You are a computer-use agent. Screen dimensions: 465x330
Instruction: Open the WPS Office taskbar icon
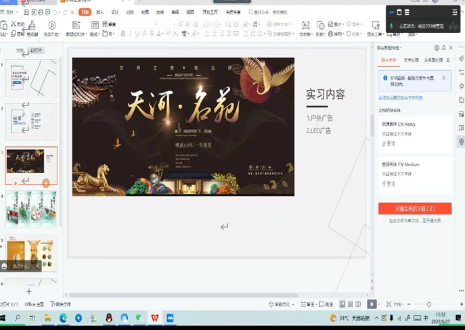tap(155, 318)
